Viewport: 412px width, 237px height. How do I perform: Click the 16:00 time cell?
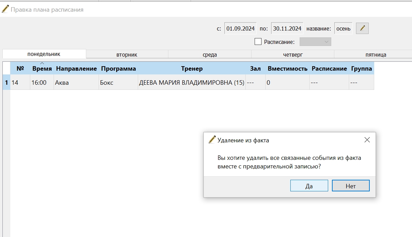[42, 82]
